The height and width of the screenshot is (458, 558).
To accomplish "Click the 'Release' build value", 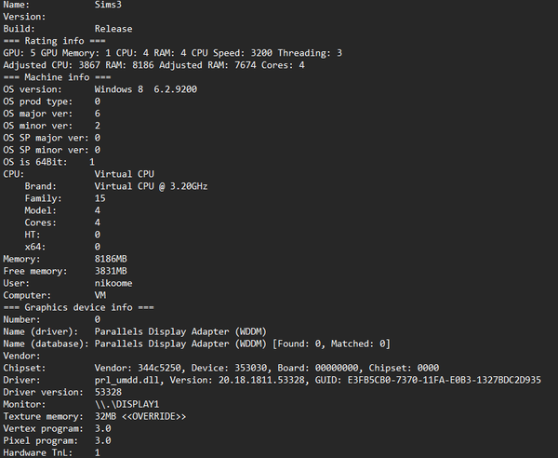I will pyautogui.click(x=113, y=29).
